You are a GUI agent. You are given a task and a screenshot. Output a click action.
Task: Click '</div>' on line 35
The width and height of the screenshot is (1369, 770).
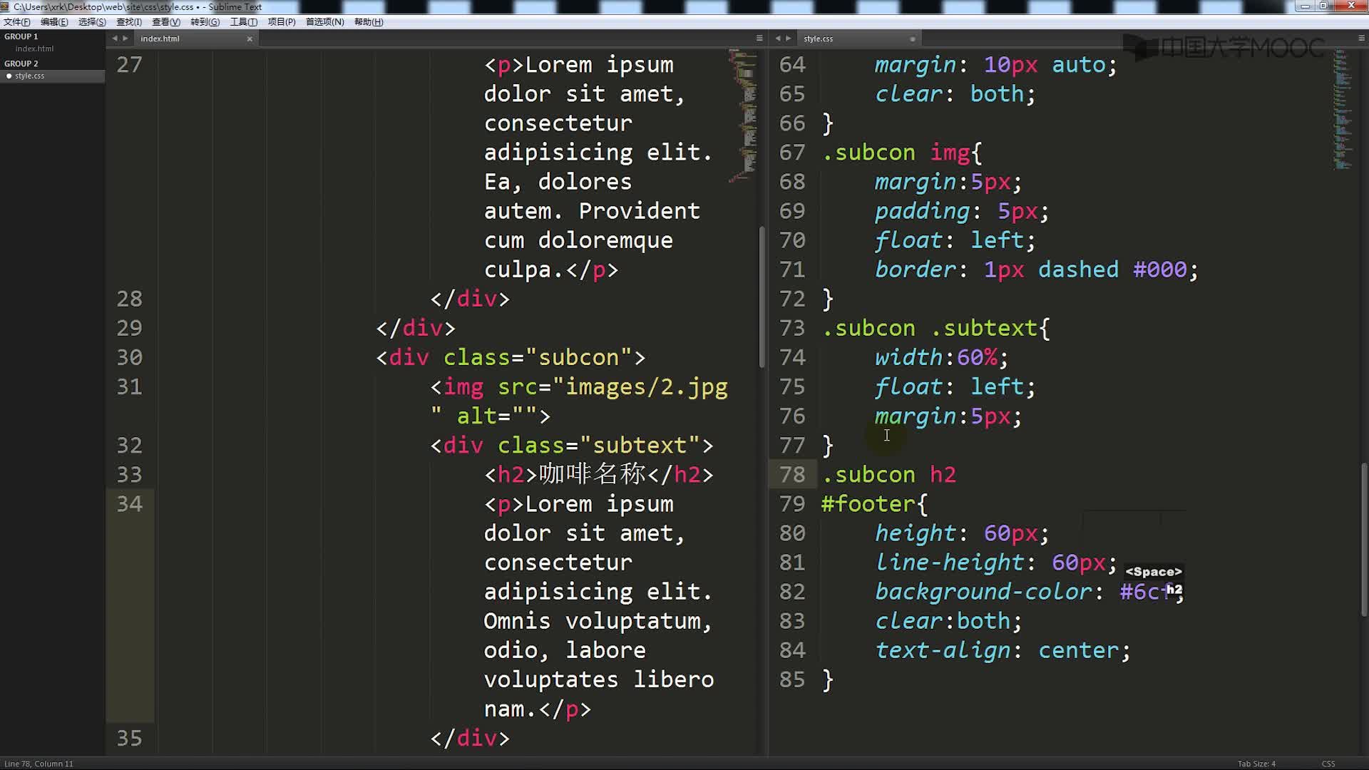tap(470, 739)
